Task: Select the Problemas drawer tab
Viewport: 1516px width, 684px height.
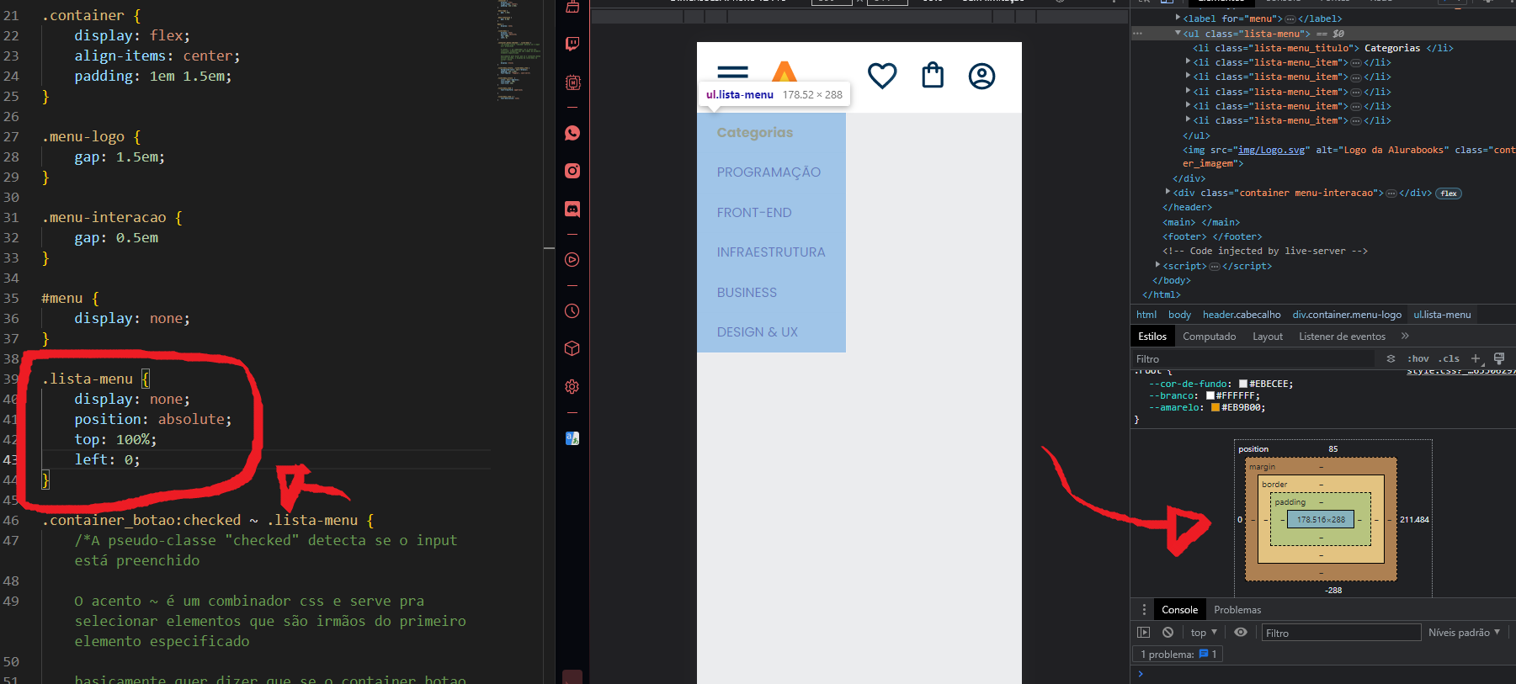Action: (x=1237, y=610)
